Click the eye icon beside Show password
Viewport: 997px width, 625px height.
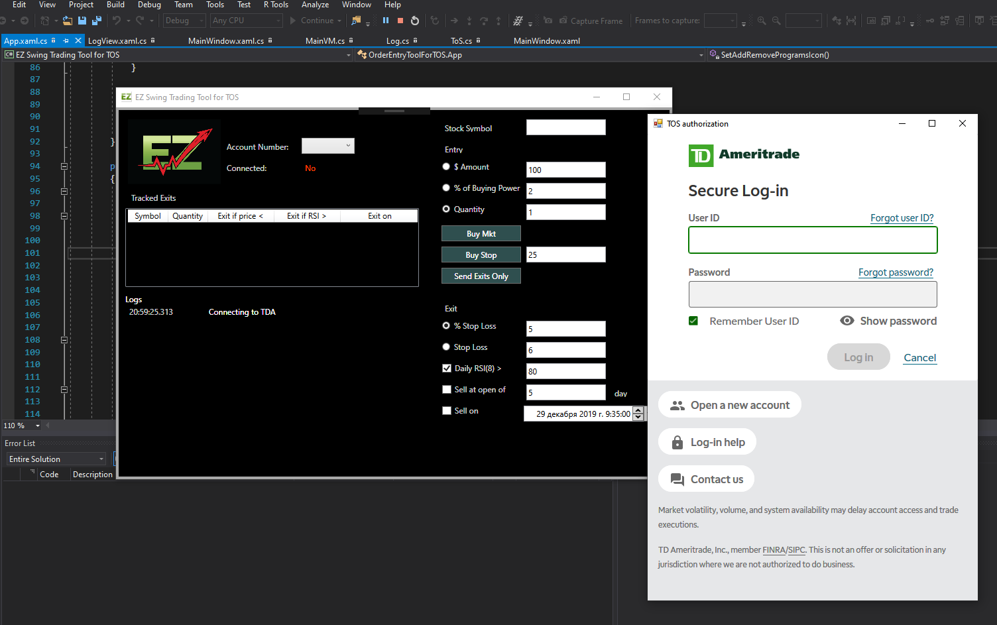pyautogui.click(x=847, y=321)
